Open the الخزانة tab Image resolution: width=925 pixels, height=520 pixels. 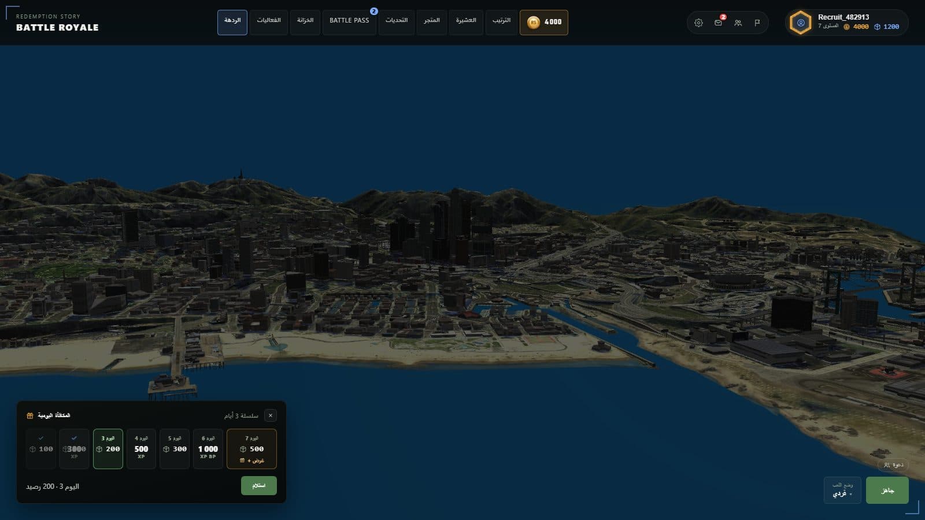coord(305,23)
